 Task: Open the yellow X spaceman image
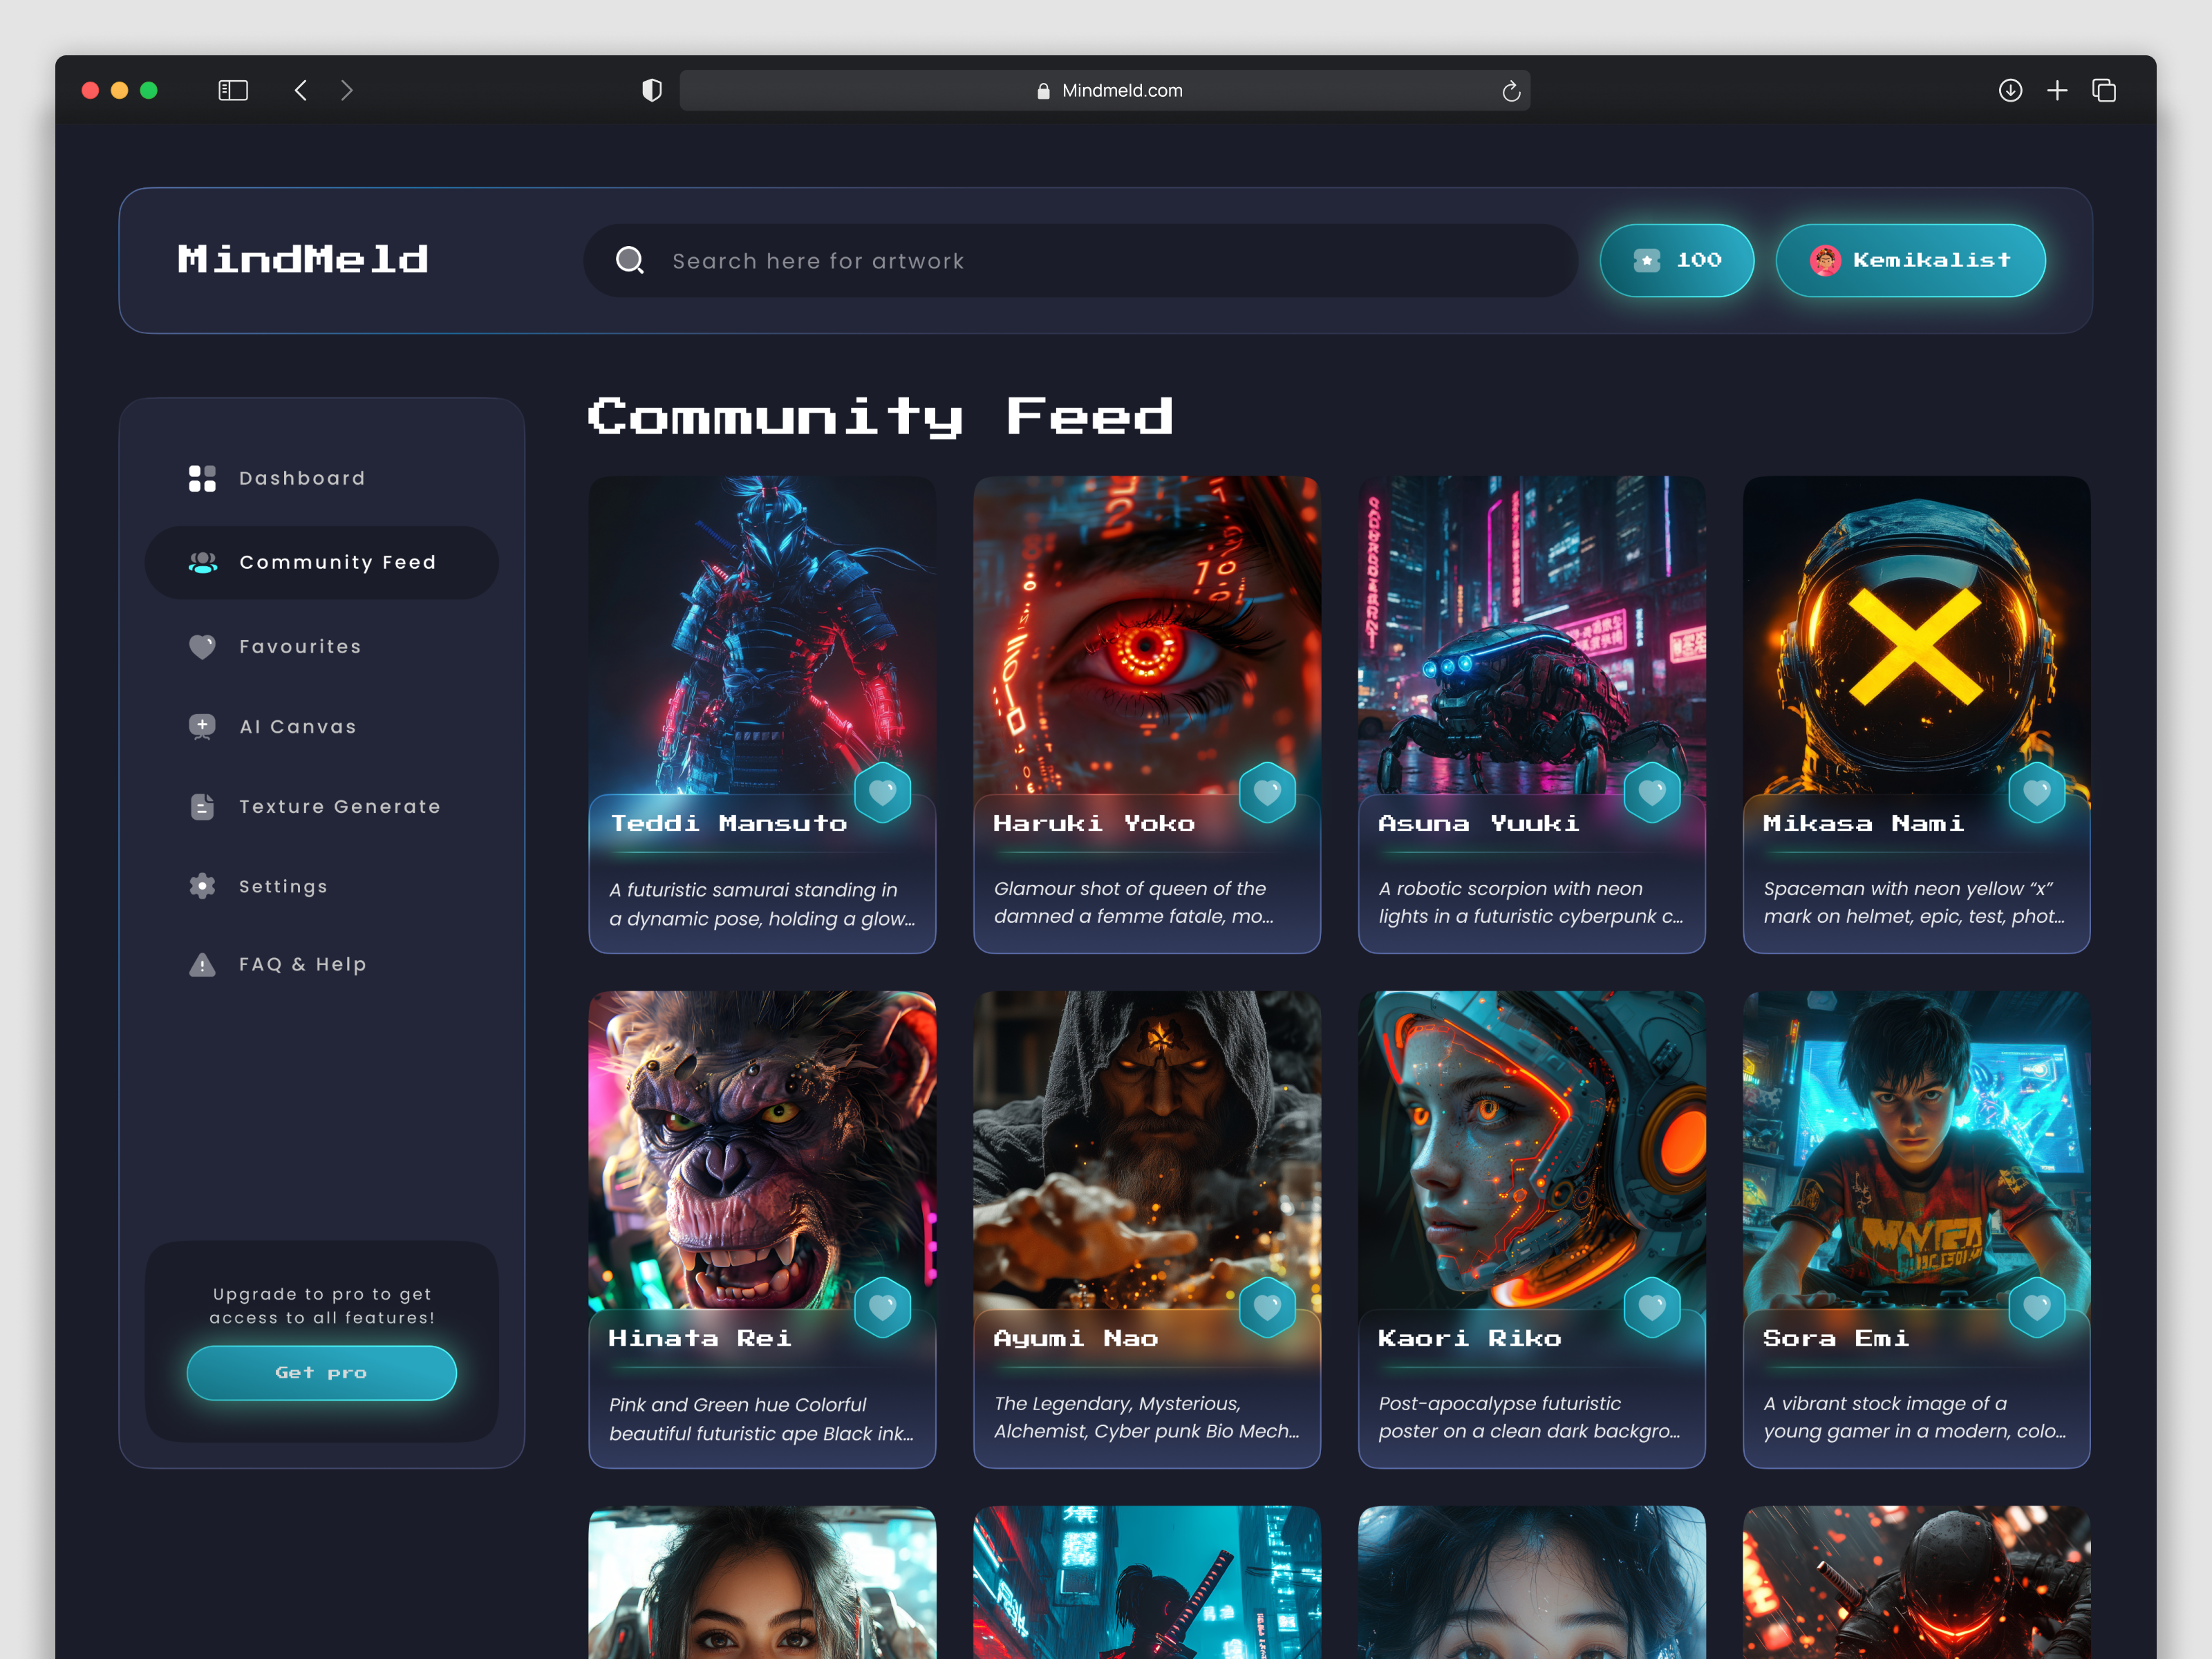point(1917,635)
